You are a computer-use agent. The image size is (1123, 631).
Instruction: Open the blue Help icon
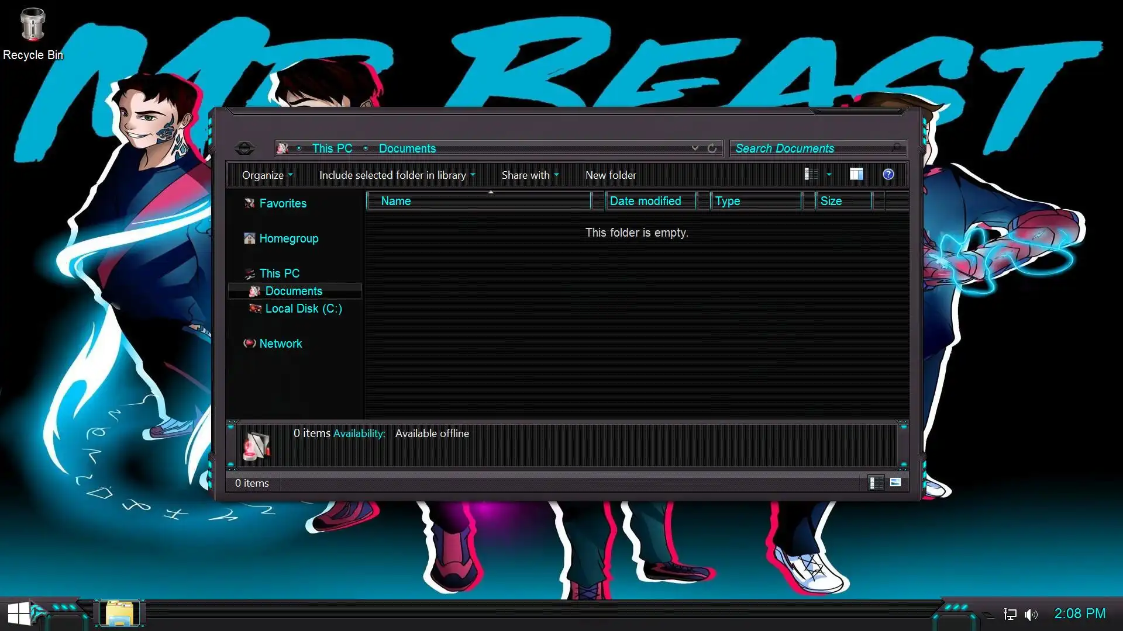[888, 174]
